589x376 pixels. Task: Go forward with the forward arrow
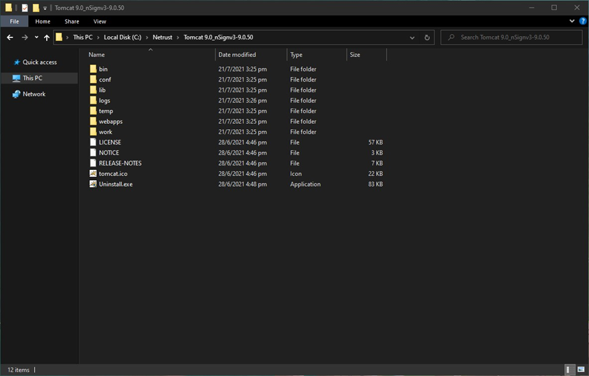pos(25,37)
